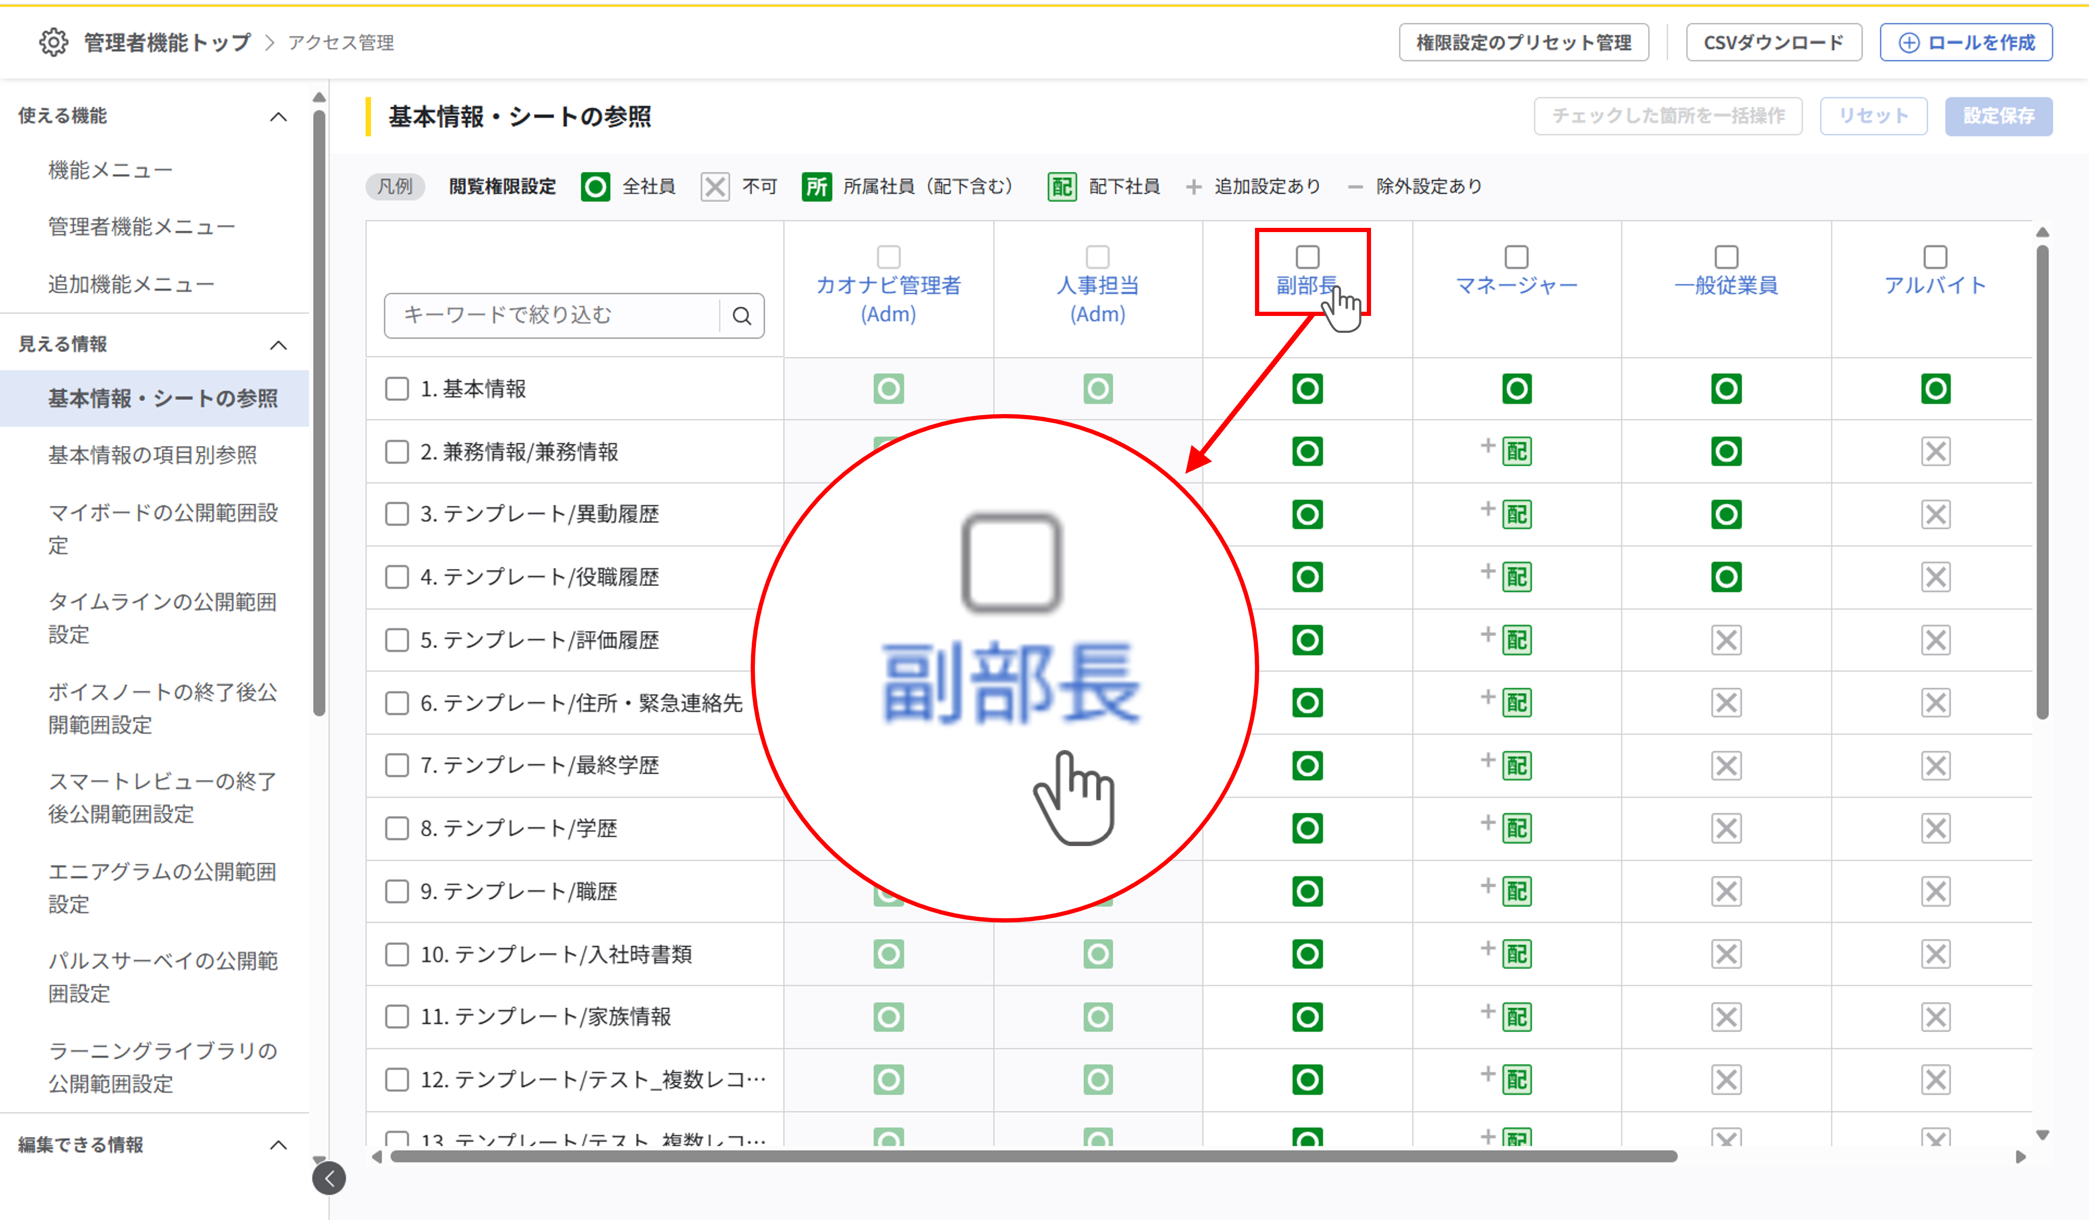The height and width of the screenshot is (1220, 2089).
Task: Open the 副部長 role link
Action: [x=1307, y=286]
